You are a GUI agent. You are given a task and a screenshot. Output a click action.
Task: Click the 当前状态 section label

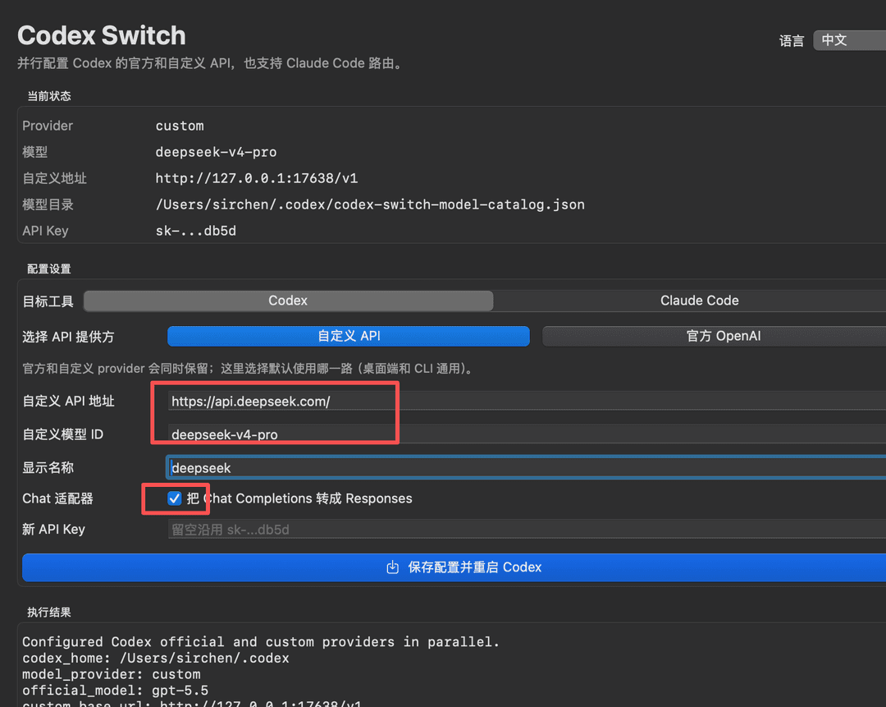(x=49, y=96)
